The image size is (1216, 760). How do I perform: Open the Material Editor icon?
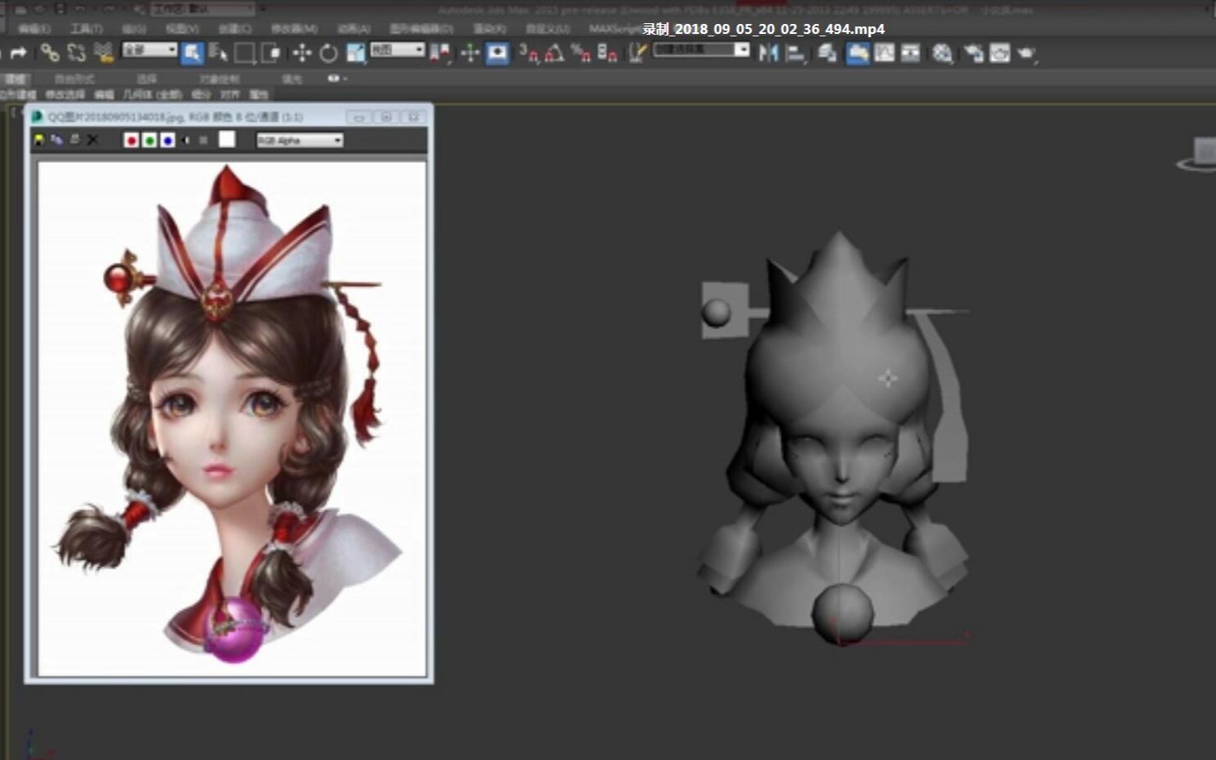point(942,54)
